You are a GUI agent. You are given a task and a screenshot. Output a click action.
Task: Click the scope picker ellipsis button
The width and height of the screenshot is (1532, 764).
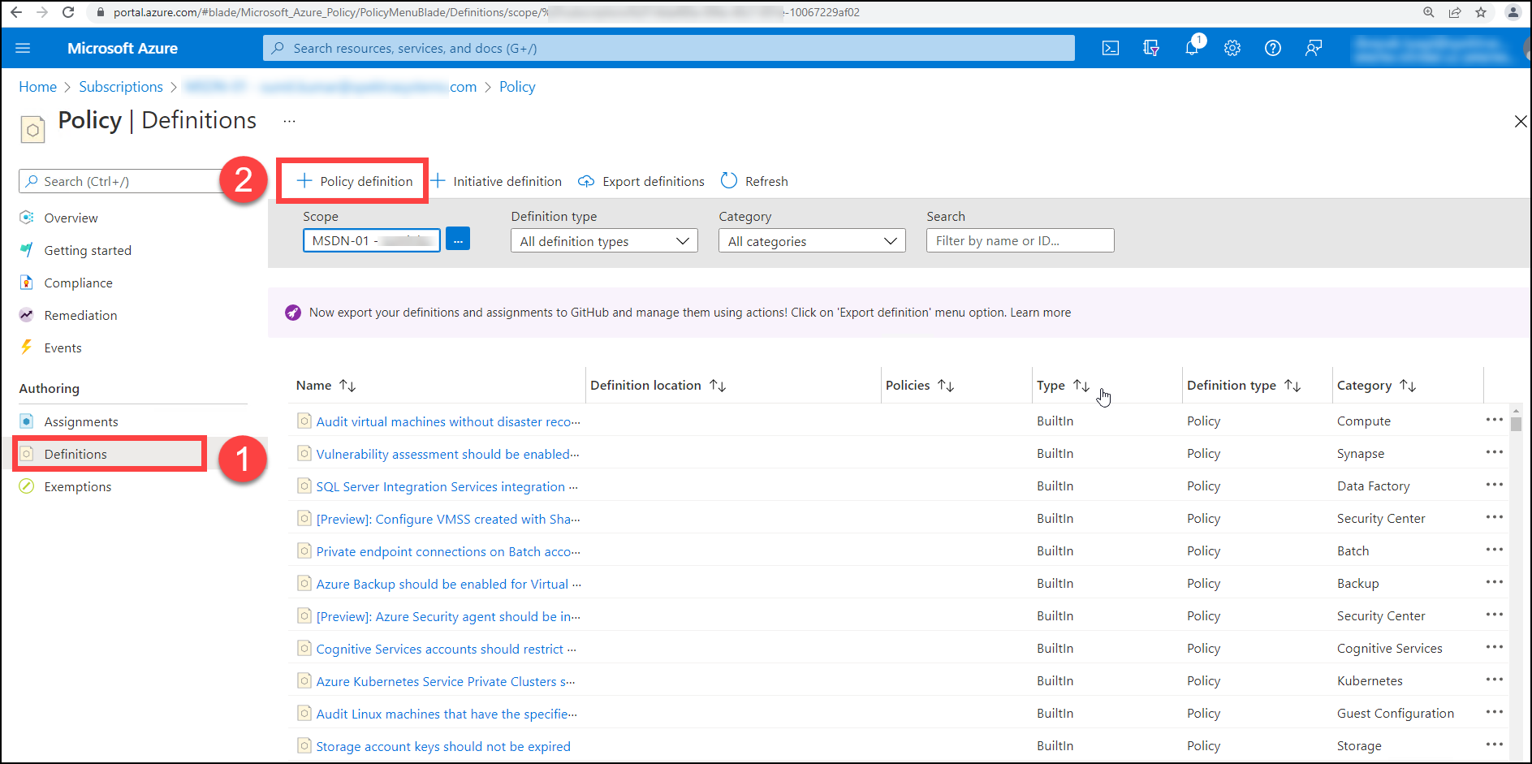pos(458,239)
